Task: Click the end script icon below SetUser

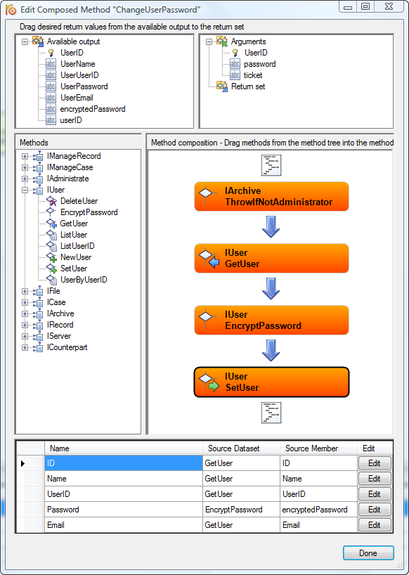Action: [271, 413]
